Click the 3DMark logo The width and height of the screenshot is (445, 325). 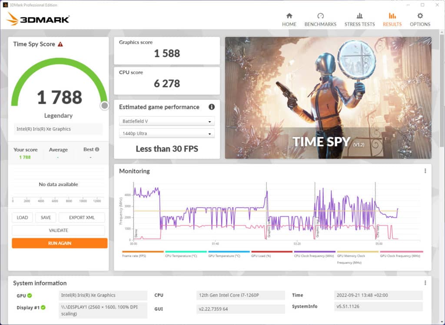(38, 19)
